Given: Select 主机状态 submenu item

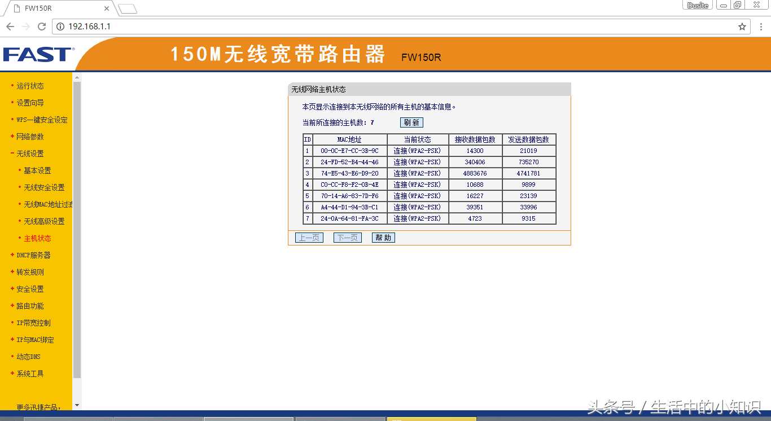Looking at the screenshot, I should tap(37, 238).
